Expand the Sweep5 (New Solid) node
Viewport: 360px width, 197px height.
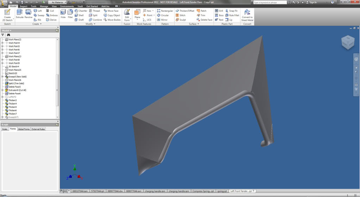(x=2, y=77)
